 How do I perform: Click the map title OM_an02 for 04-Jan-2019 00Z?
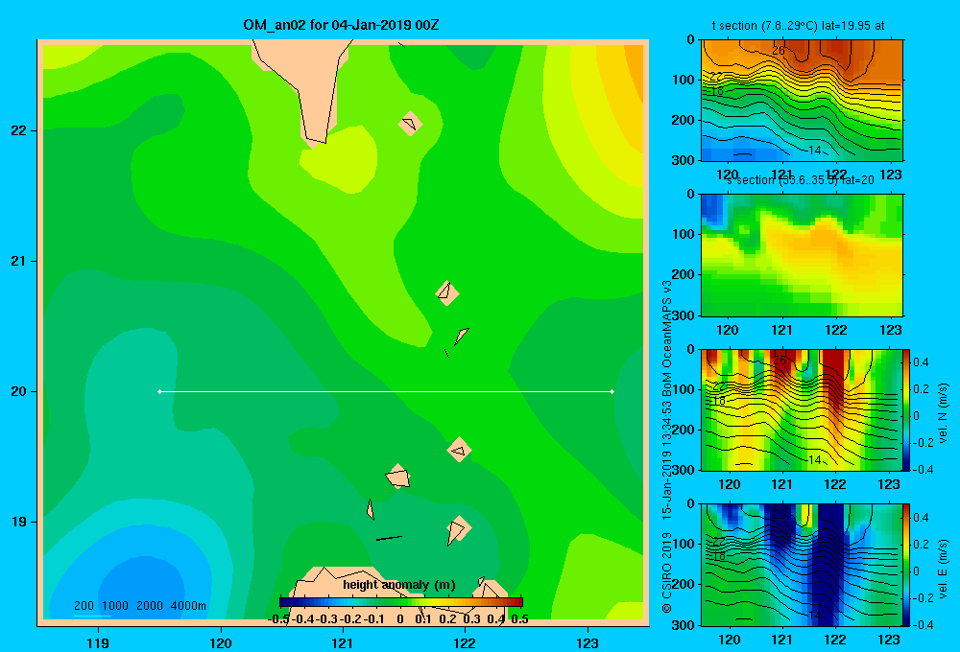(x=341, y=25)
